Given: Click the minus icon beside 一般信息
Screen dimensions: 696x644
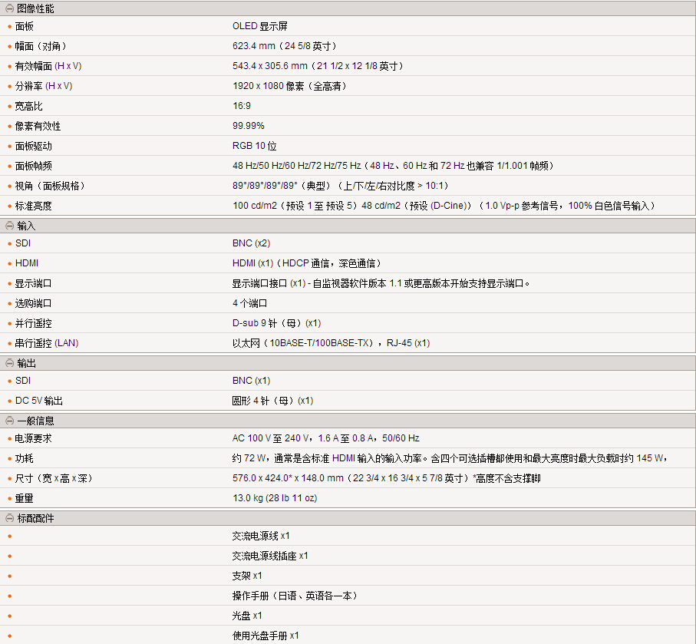Looking at the screenshot, I should pyautogui.click(x=9, y=421).
